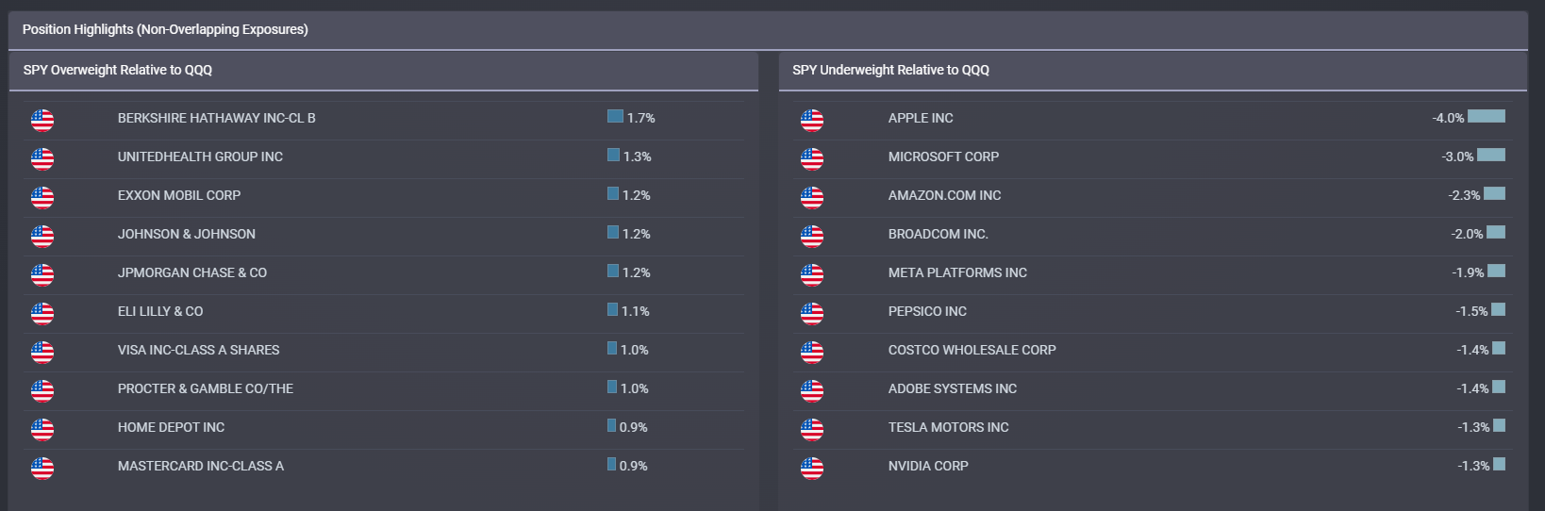Click the -1.9% value for Meta Platforms

pos(1468,272)
